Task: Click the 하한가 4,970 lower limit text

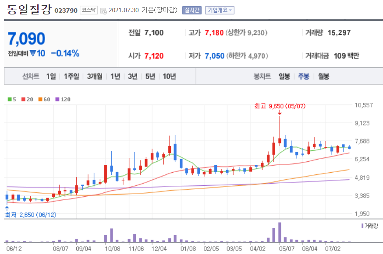Action: click(247, 56)
